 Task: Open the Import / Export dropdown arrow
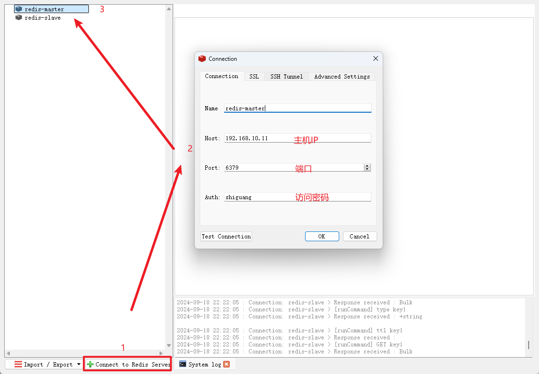(79, 364)
